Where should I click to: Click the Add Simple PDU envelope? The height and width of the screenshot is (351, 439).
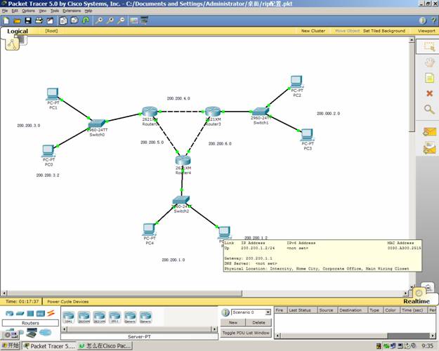click(428, 131)
